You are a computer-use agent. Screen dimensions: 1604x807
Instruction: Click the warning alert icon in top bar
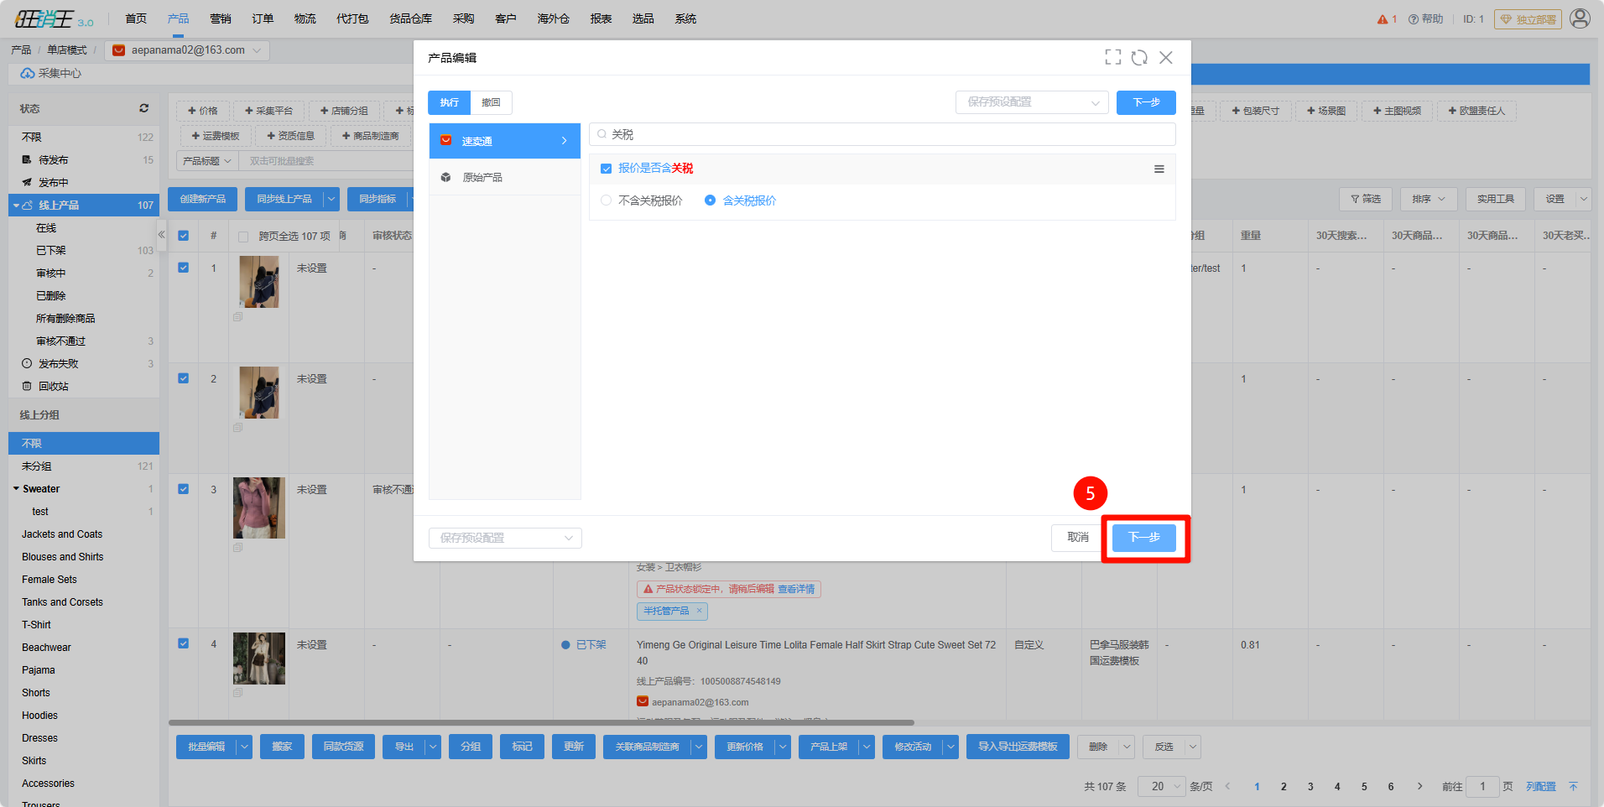(x=1383, y=19)
